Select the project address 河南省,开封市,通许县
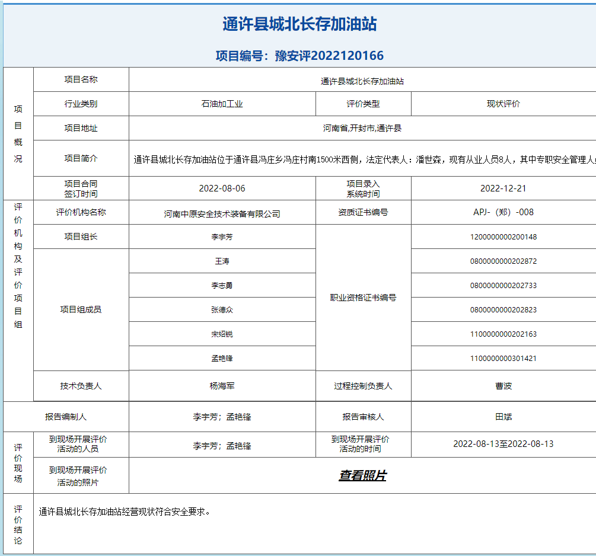This screenshot has width=596, height=556. [x=362, y=128]
